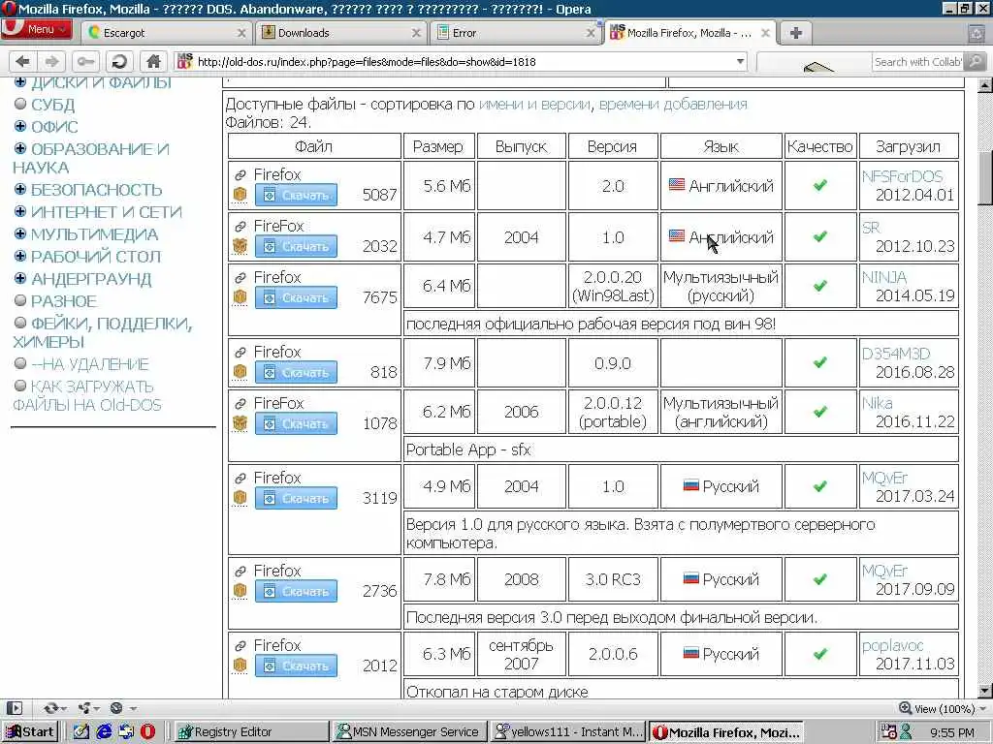Open the Opera Menu button
993x744 pixels.
37,29
